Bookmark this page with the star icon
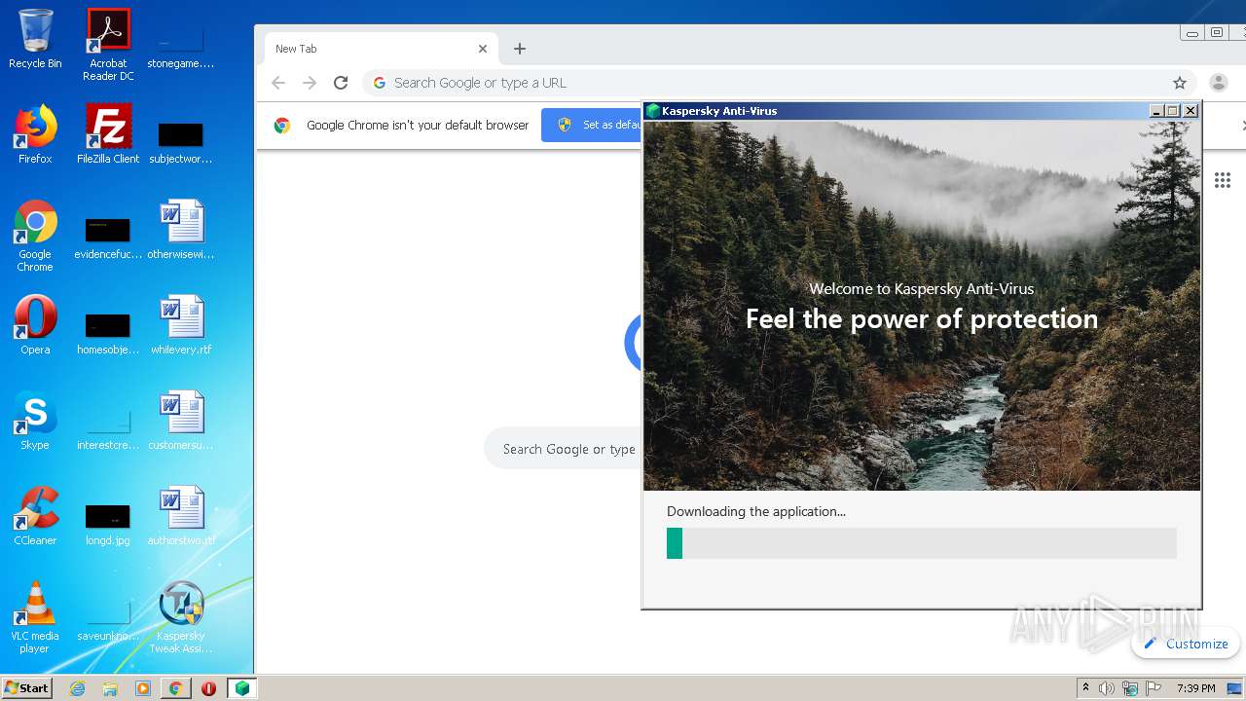 coord(1180,83)
